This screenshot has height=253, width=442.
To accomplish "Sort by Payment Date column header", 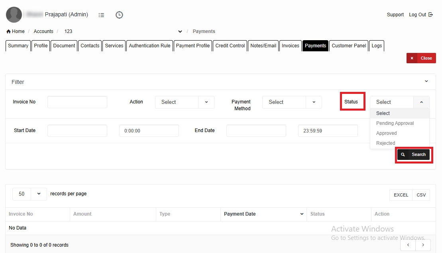I will click(263, 214).
